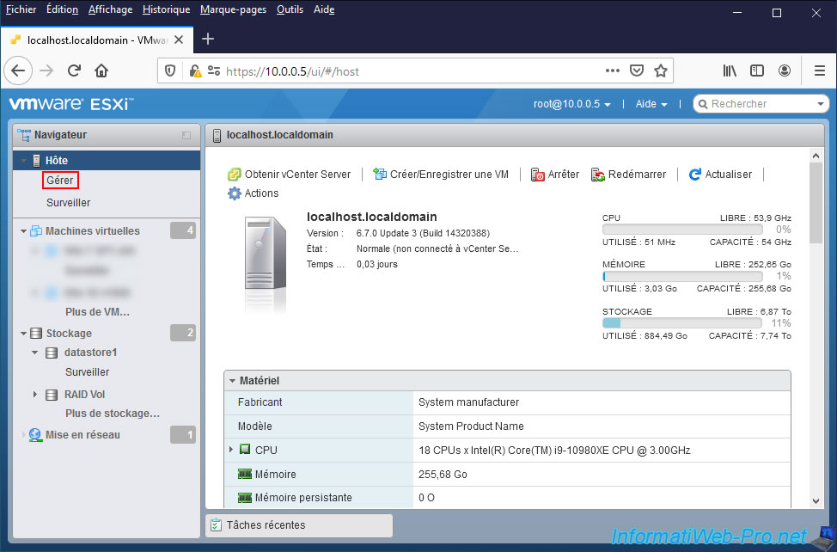Open Gérer under Hôte
The height and width of the screenshot is (552, 837).
(x=60, y=181)
